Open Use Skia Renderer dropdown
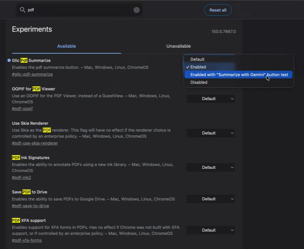Screen dimensions: 304x249 [210, 133]
